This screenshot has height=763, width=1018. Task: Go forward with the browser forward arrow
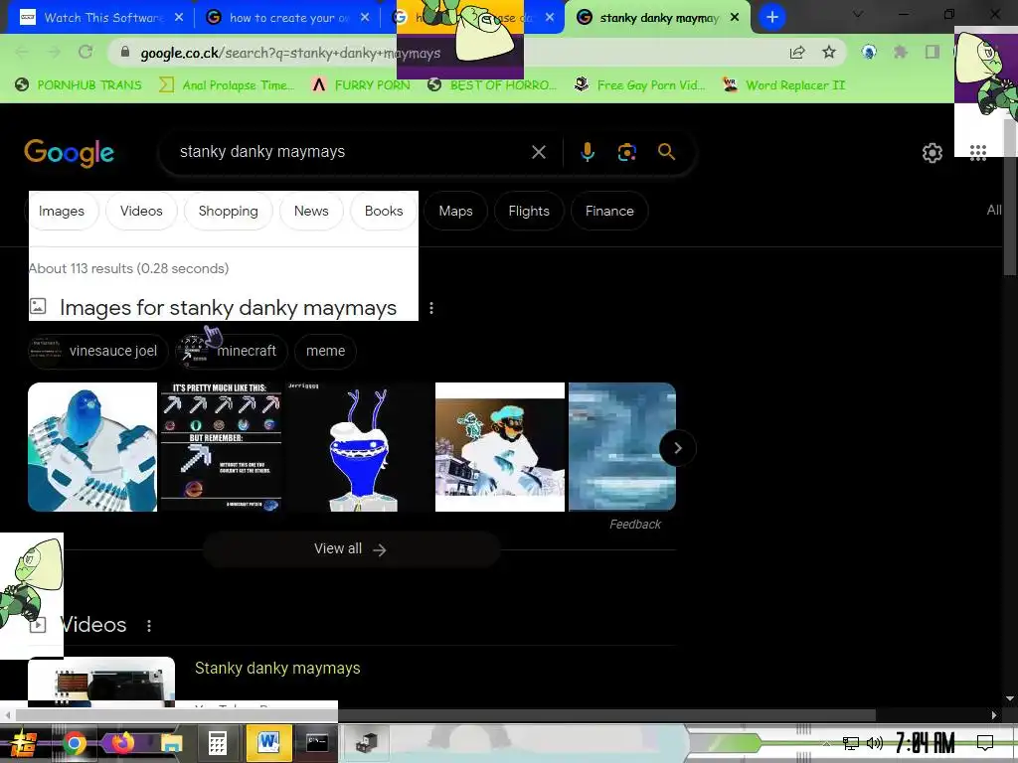tap(54, 52)
